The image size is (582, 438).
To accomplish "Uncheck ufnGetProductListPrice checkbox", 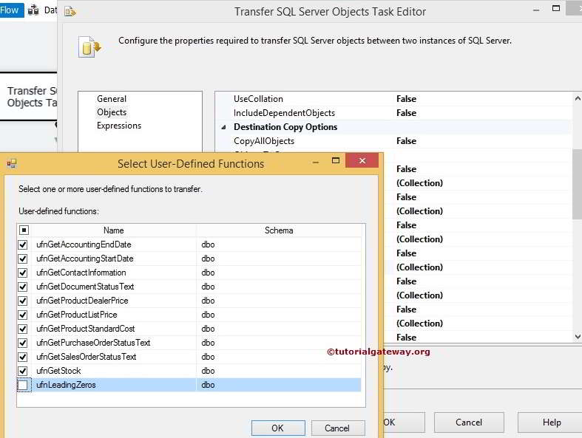I will [23, 315].
